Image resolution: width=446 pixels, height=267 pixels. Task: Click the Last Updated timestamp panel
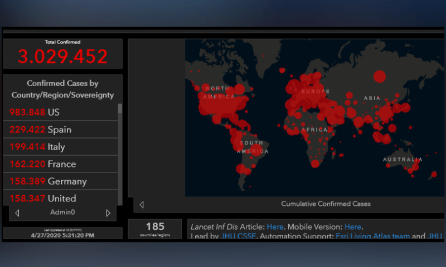coord(62,233)
